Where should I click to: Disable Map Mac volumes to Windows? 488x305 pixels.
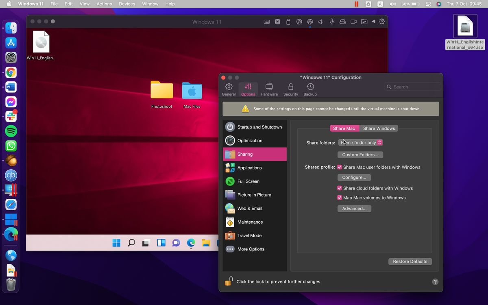(340, 198)
